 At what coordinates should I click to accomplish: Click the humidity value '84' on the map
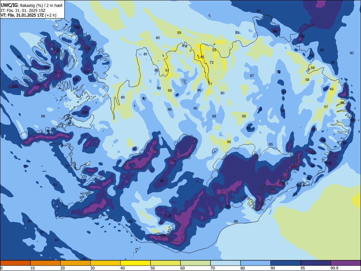(159, 88)
